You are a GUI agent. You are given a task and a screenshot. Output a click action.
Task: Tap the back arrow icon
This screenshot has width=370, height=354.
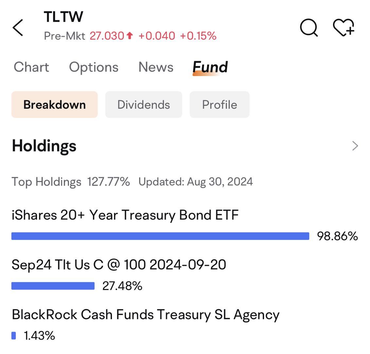click(x=18, y=28)
